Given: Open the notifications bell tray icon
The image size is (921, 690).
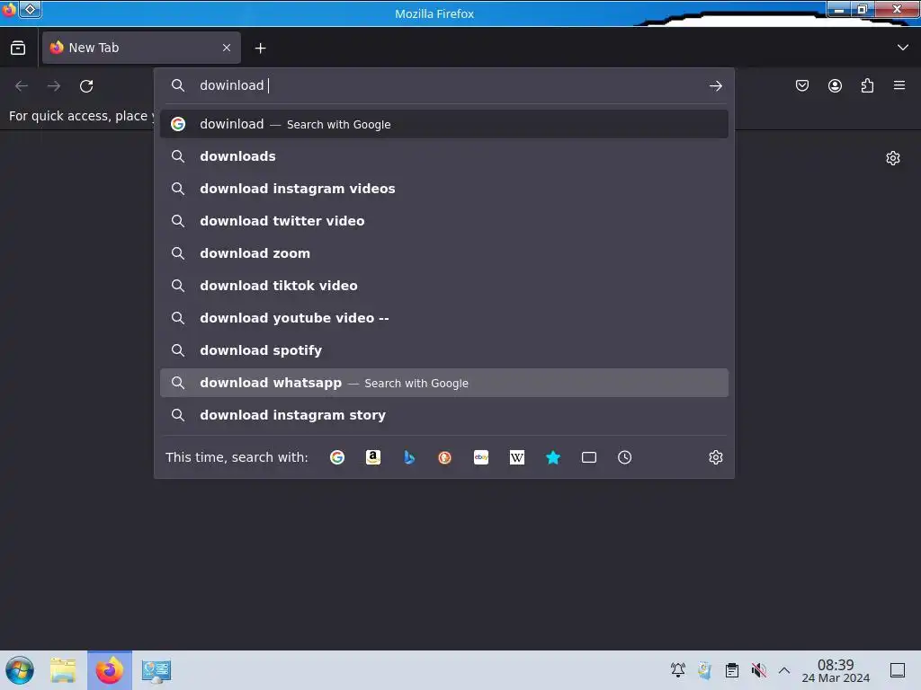Looking at the screenshot, I should [x=678, y=670].
